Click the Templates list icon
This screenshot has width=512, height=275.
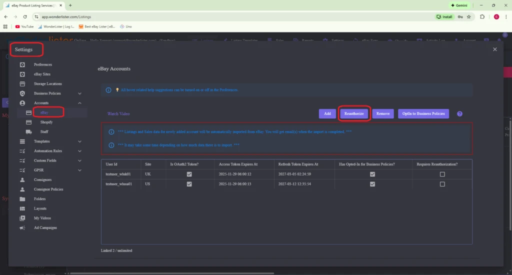point(22,141)
